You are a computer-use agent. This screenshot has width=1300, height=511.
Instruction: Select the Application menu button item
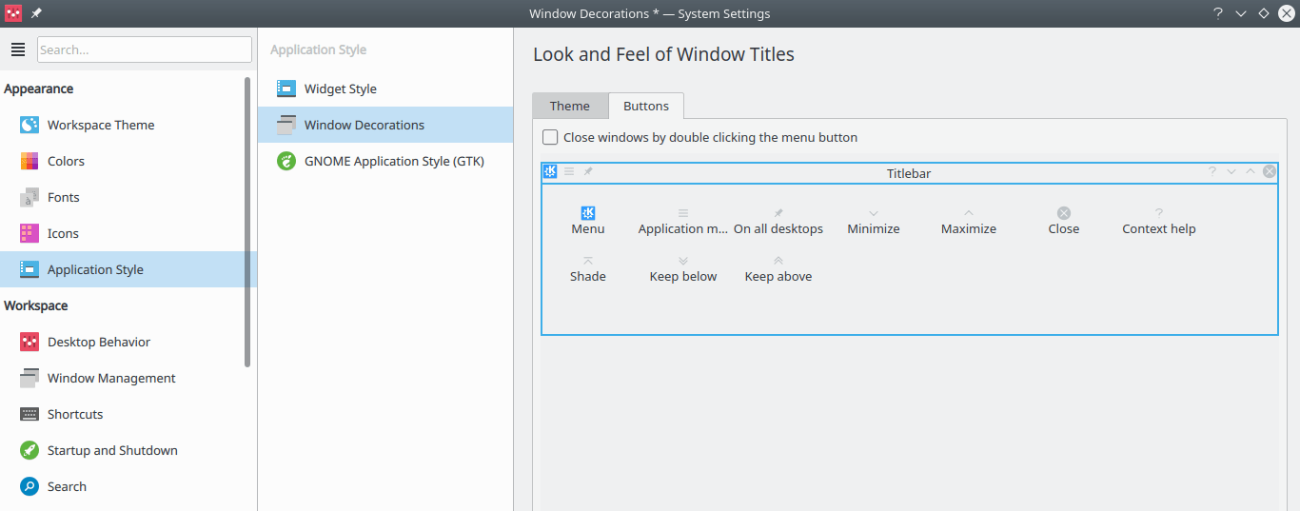click(x=683, y=221)
